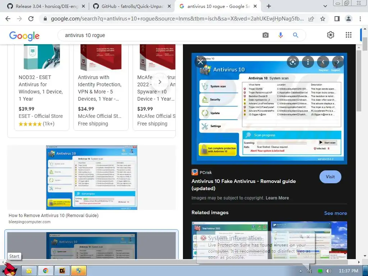Open Chrome from the taskbar

pos(46,271)
